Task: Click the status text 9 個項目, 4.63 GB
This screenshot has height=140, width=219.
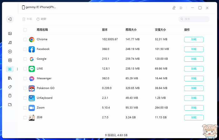Action: 116,135
